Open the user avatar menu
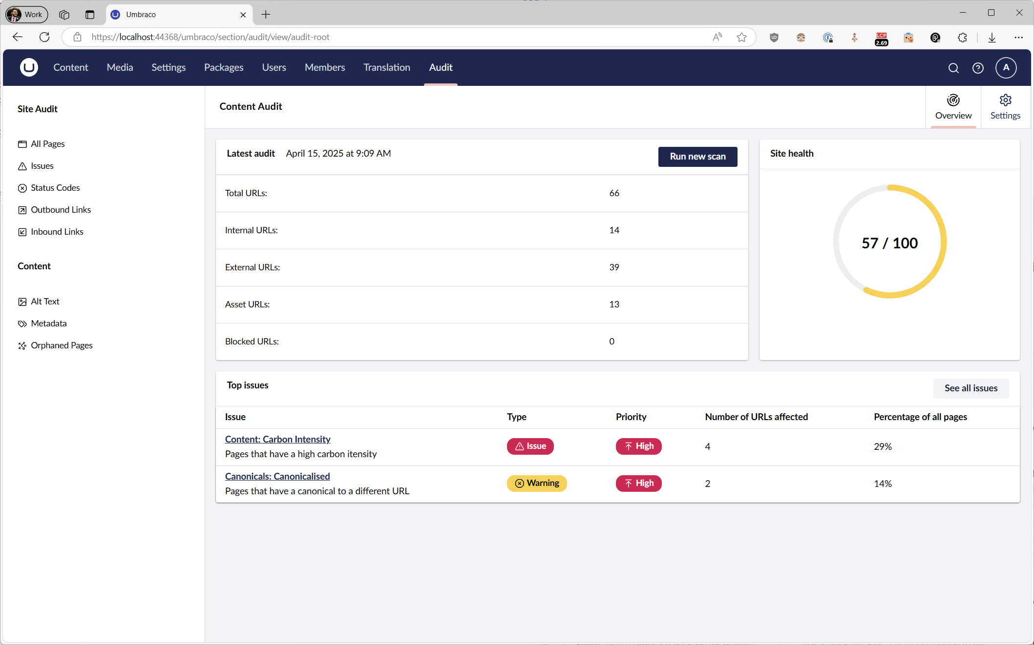This screenshot has width=1034, height=645. 1006,68
